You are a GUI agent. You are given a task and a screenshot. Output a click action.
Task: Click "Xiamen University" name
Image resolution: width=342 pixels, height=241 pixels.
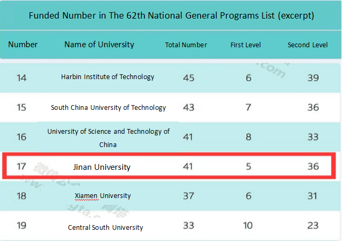pos(102,196)
